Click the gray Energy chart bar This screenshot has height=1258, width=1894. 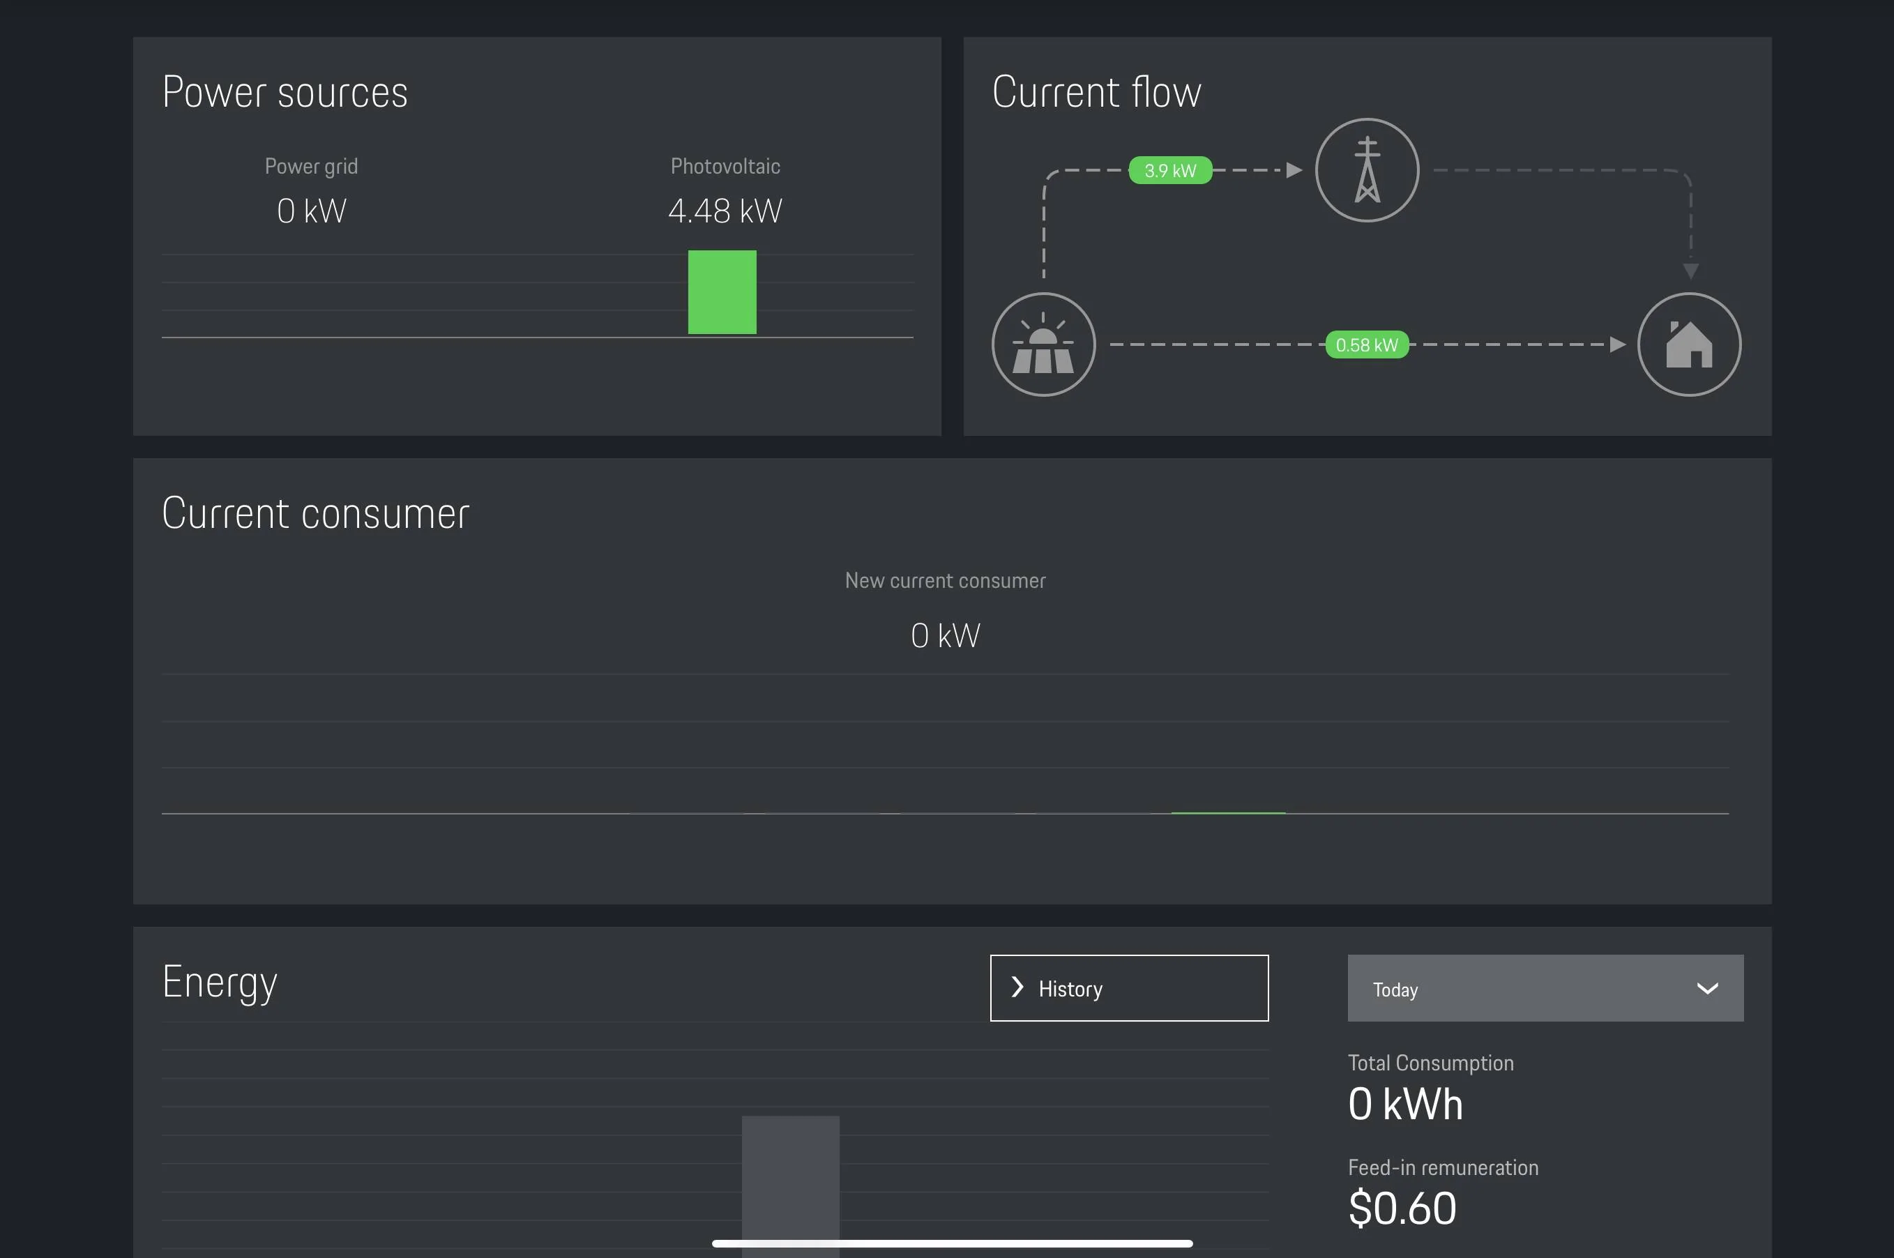tap(790, 1185)
